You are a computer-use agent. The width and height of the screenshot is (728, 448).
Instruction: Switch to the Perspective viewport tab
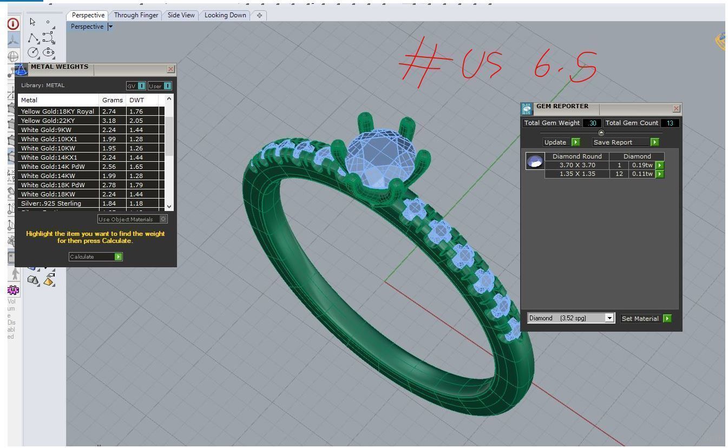(x=88, y=15)
